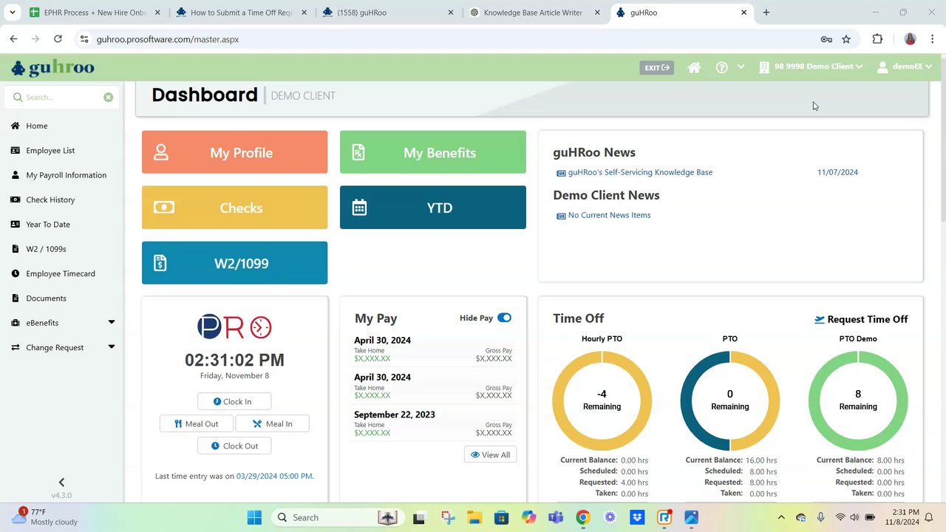Click the Clock In button

[234, 401]
